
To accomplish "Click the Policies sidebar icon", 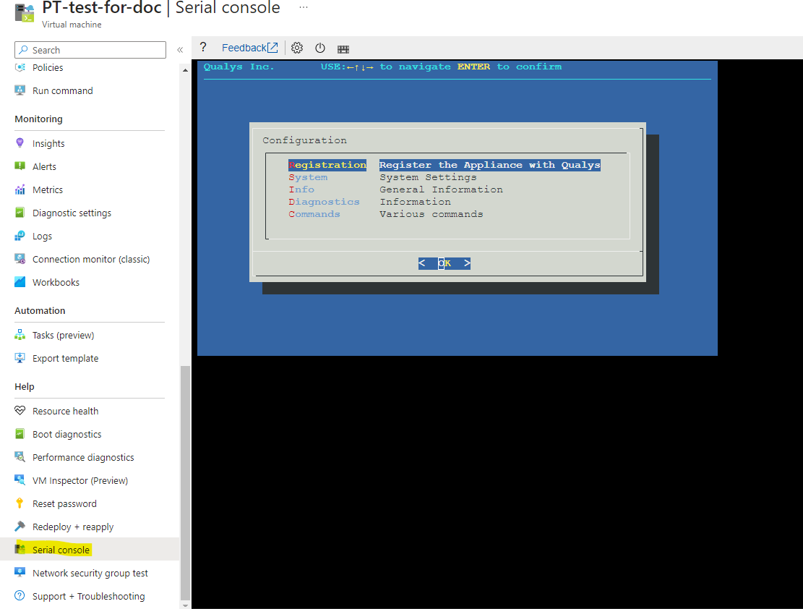I will click(20, 67).
